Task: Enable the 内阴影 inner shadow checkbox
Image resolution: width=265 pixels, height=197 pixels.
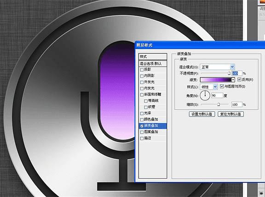Action: click(142, 76)
